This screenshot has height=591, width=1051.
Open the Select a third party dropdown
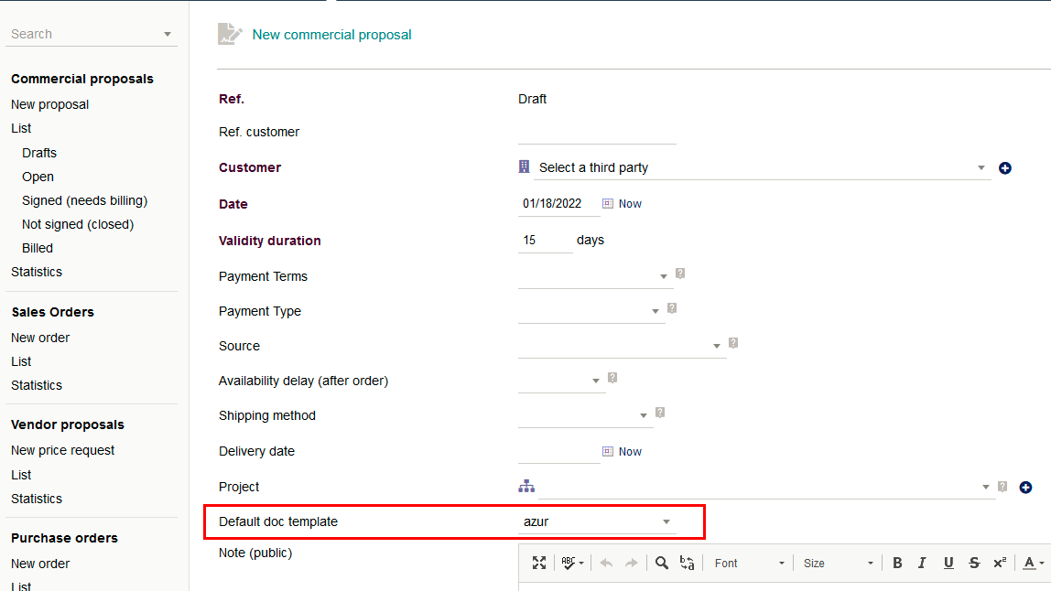pyautogui.click(x=763, y=167)
